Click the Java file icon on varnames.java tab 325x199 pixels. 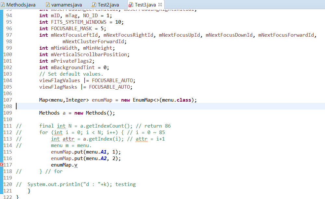(48, 5)
